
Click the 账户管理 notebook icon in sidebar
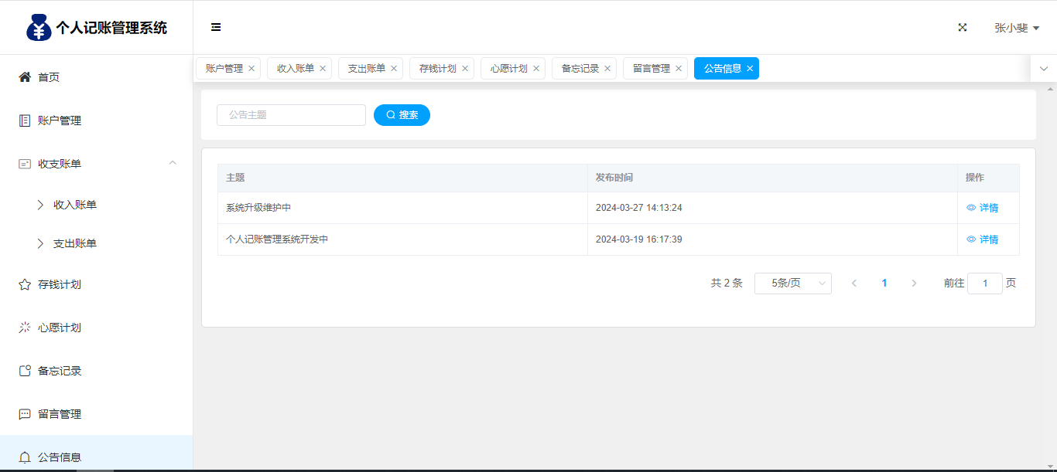tap(25, 121)
